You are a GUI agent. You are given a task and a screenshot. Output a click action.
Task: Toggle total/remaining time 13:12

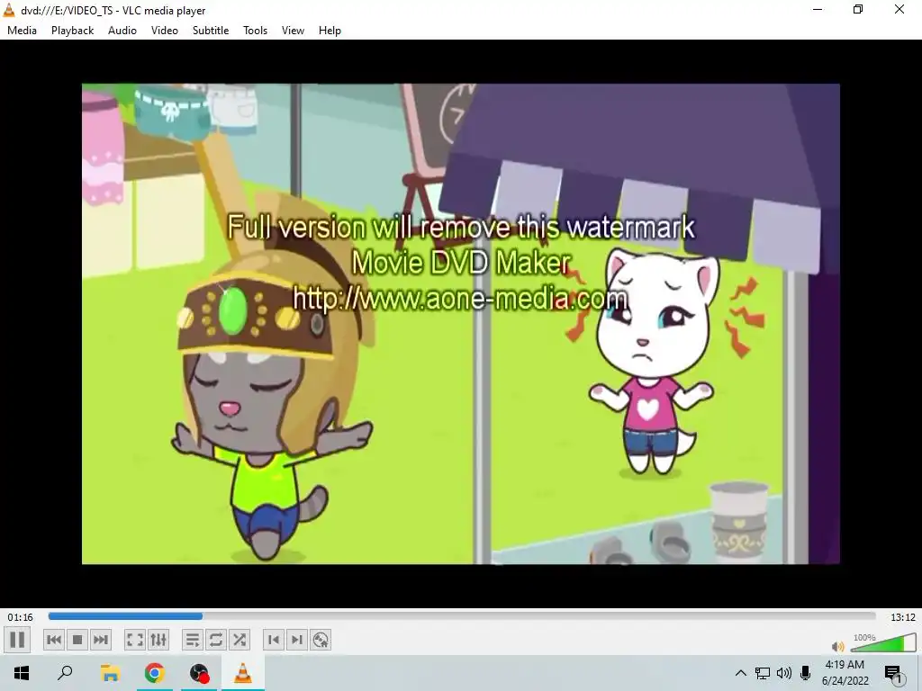(902, 617)
